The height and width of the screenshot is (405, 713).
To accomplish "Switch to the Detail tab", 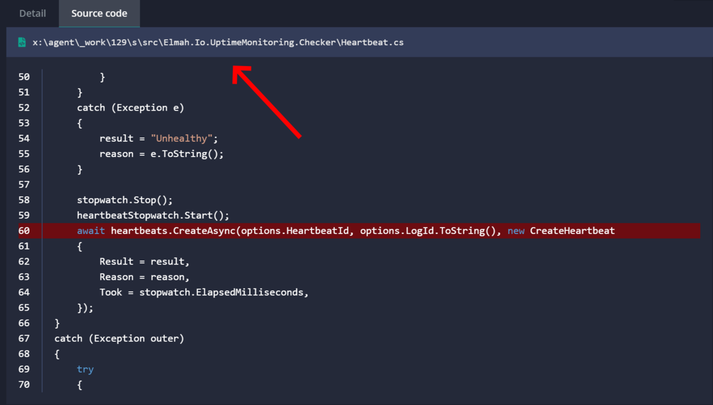I will click(x=32, y=13).
